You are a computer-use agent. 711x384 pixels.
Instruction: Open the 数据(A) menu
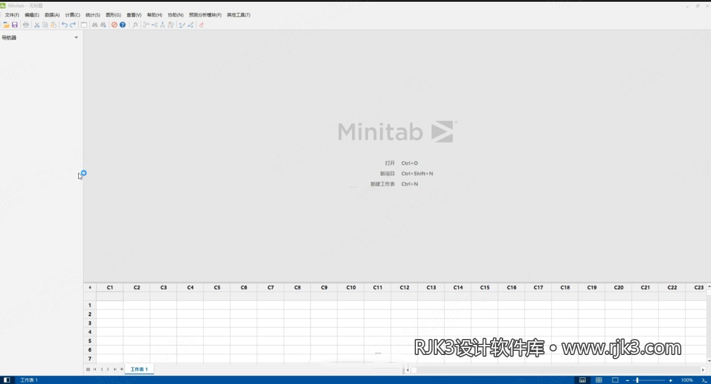click(x=52, y=15)
